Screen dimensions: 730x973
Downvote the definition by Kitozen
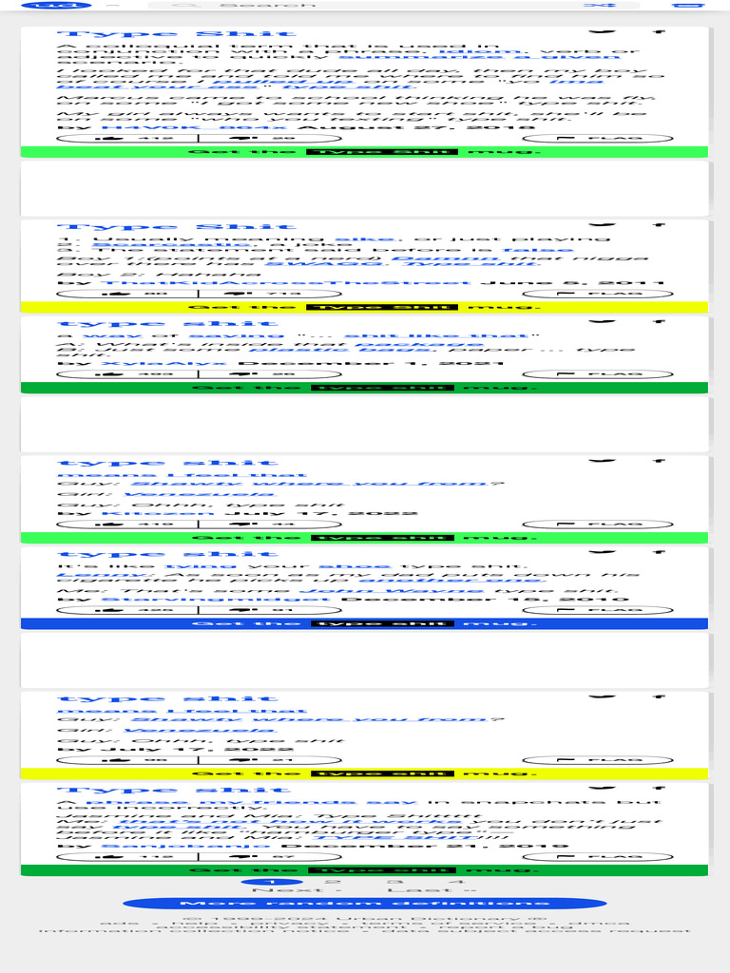pyautogui.click(x=270, y=525)
